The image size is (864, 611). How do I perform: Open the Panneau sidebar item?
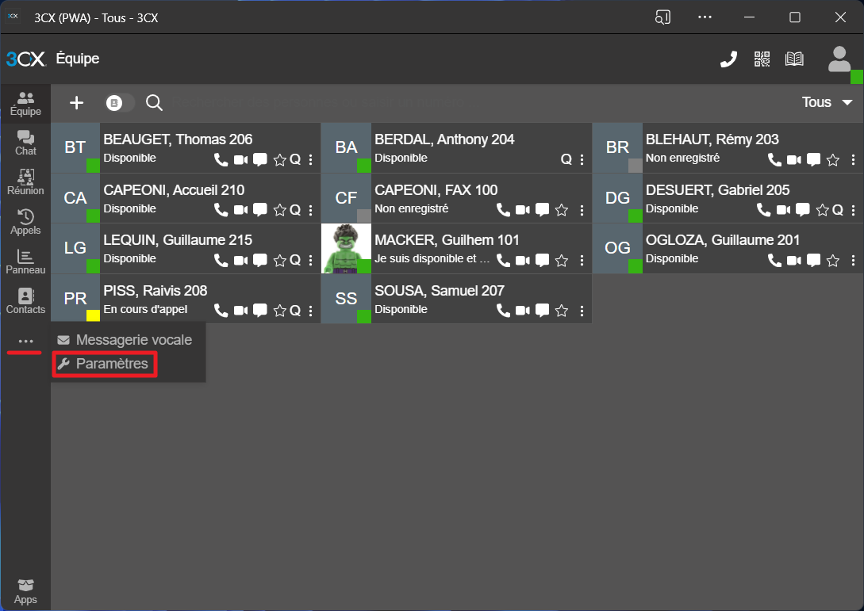pyautogui.click(x=25, y=262)
